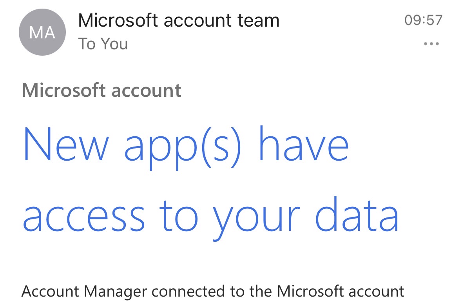The height and width of the screenshot is (306, 462).
Task: Click the word "To" before You
Action: click(x=87, y=44)
